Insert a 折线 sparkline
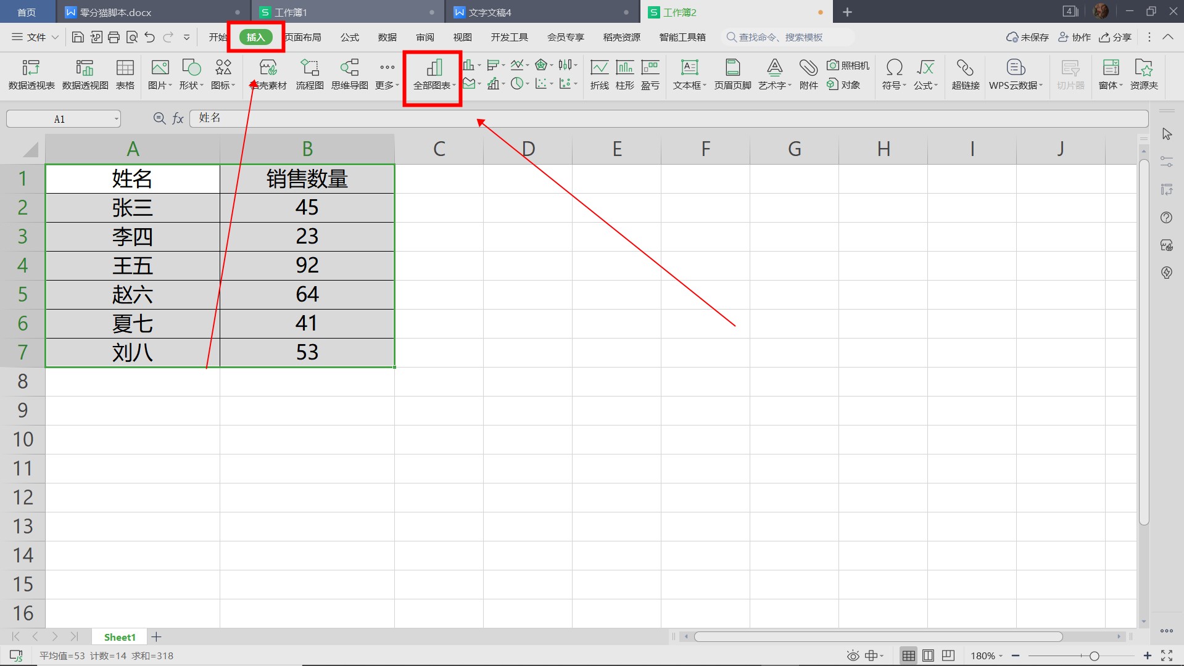The image size is (1184, 666). pos(599,74)
